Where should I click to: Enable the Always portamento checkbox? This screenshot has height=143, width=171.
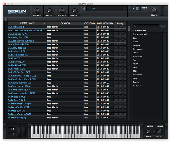[145, 126]
